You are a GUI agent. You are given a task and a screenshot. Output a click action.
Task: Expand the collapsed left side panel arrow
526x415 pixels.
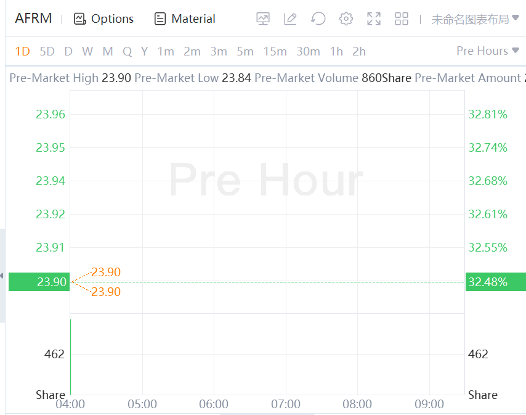coord(2,275)
